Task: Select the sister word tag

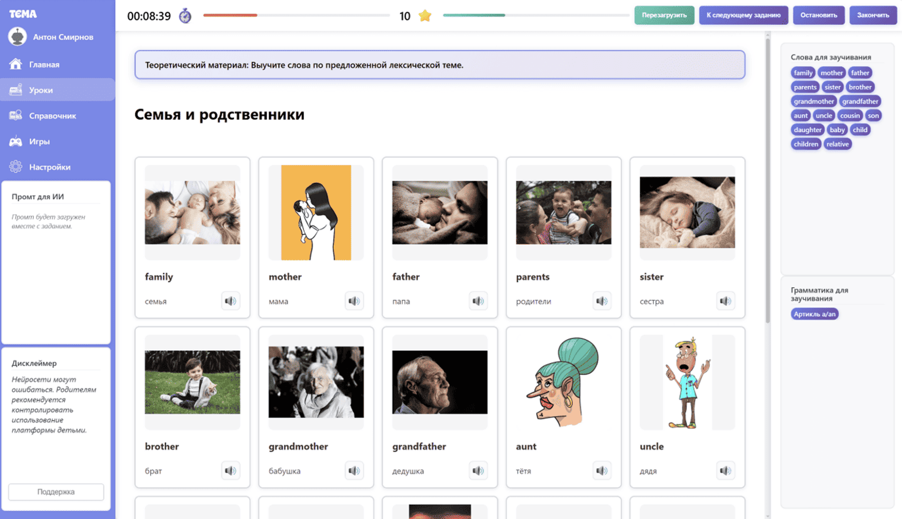Action: [x=833, y=87]
